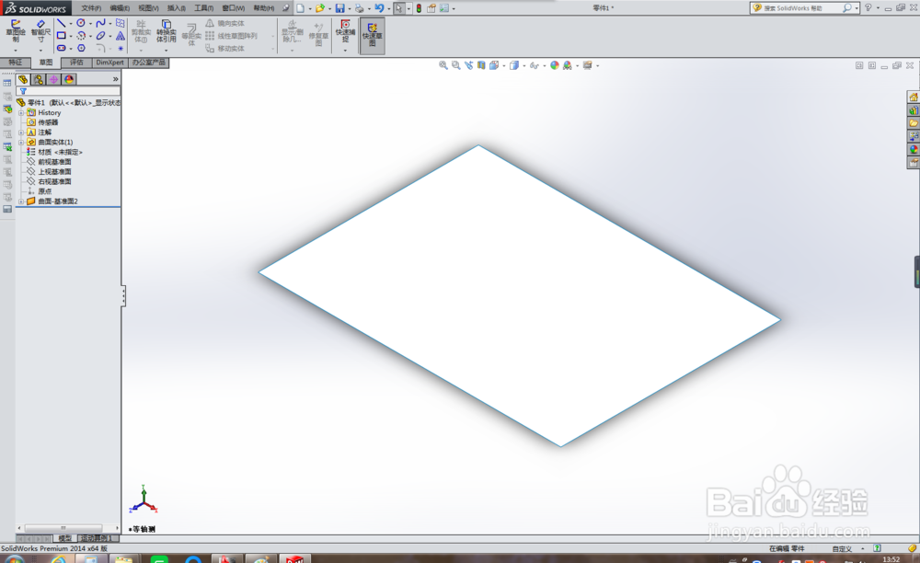Open File Explorer folder icon in task pane

[x=914, y=123]
